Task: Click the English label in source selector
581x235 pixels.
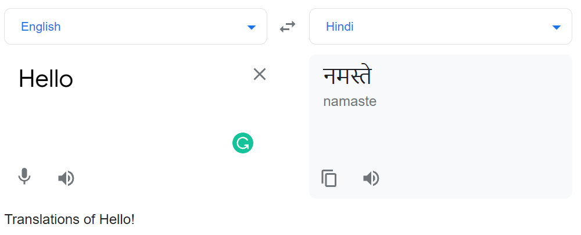Action: (41, 27)
